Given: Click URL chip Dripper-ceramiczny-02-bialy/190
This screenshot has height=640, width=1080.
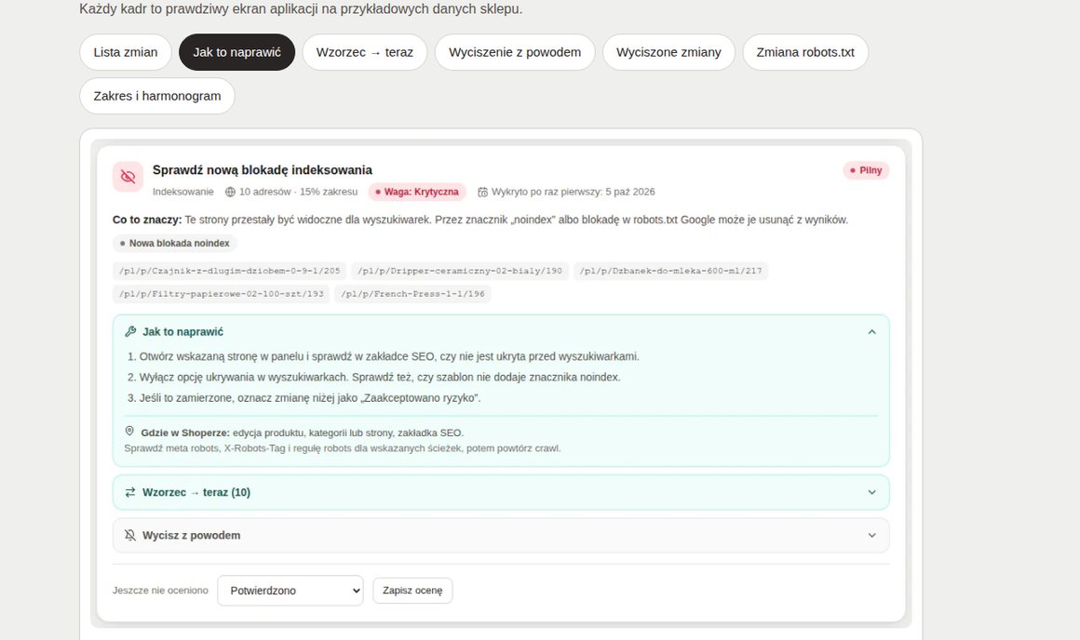Looking at the screenshot, I should (460, 271).
